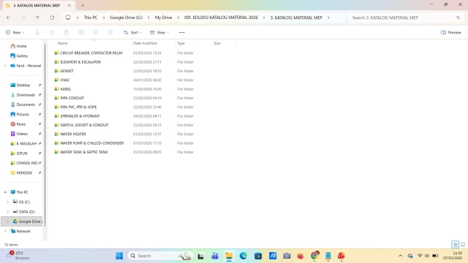Select the WATER HEATER folder
The width and height of the screenshot is (468, 263).
tap(73, 134)
